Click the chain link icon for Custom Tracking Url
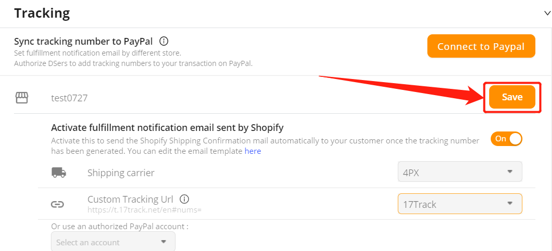Screen dimensions: 552x251 tap(58, 204)
